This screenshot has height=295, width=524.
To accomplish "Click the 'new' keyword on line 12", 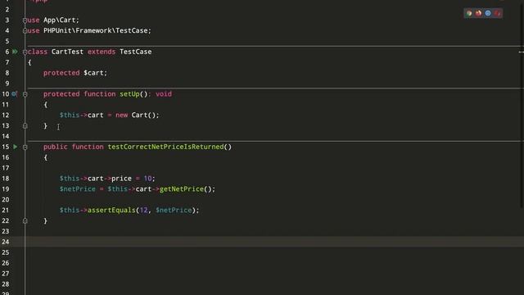I will tap(122, 115).
